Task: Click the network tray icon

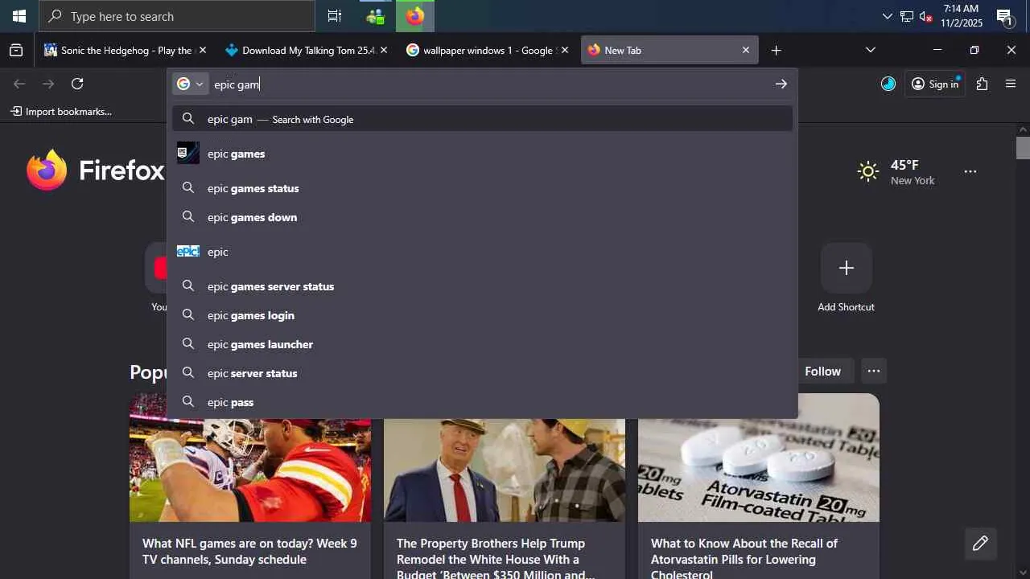Action: coord(907,16)
